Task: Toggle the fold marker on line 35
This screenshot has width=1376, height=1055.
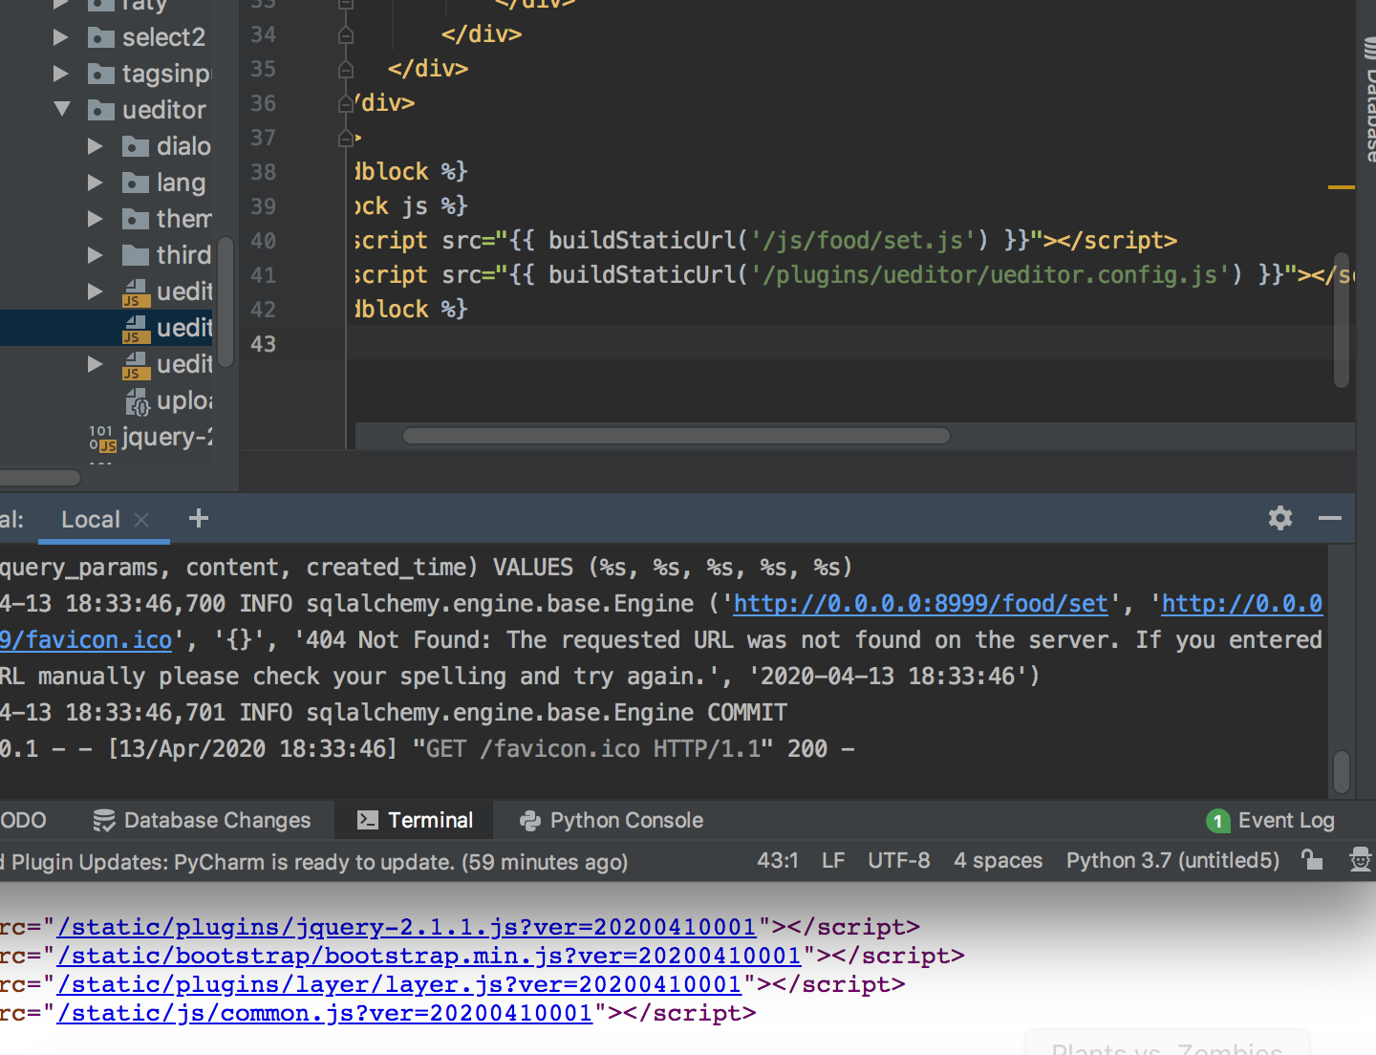Action: coord(346,70)
